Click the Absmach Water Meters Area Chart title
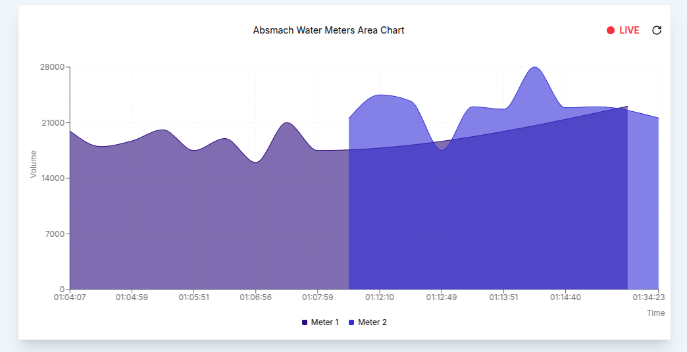The width and height of the screenshot is (687, 352). click(328, 30)
